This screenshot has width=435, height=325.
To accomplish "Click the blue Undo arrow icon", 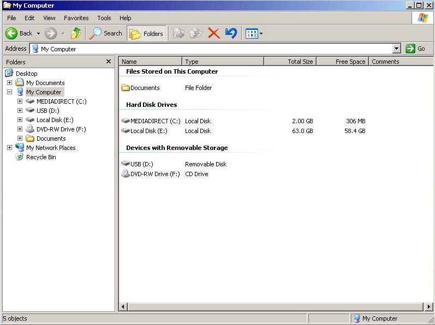I will pos(231,33).
